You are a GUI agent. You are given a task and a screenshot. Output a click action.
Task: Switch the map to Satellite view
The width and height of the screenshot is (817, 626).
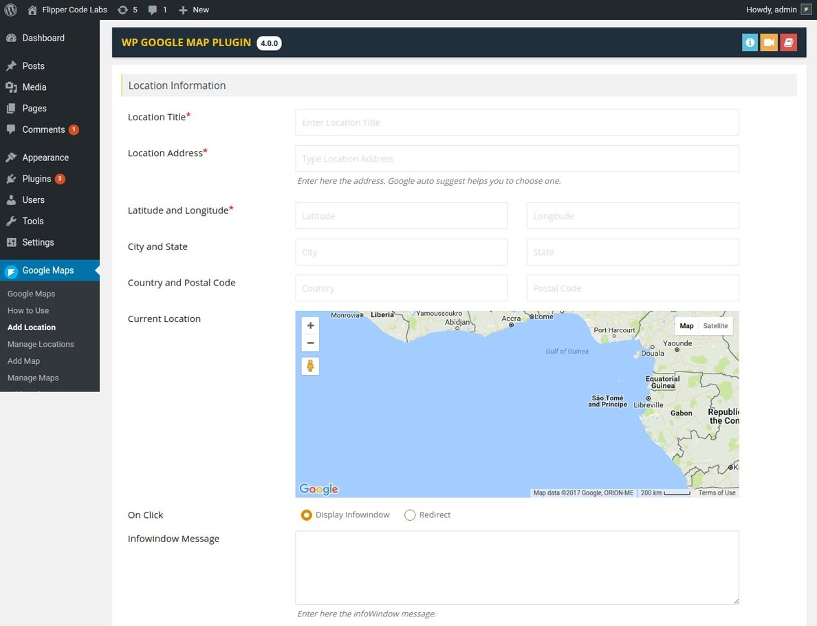715,325
